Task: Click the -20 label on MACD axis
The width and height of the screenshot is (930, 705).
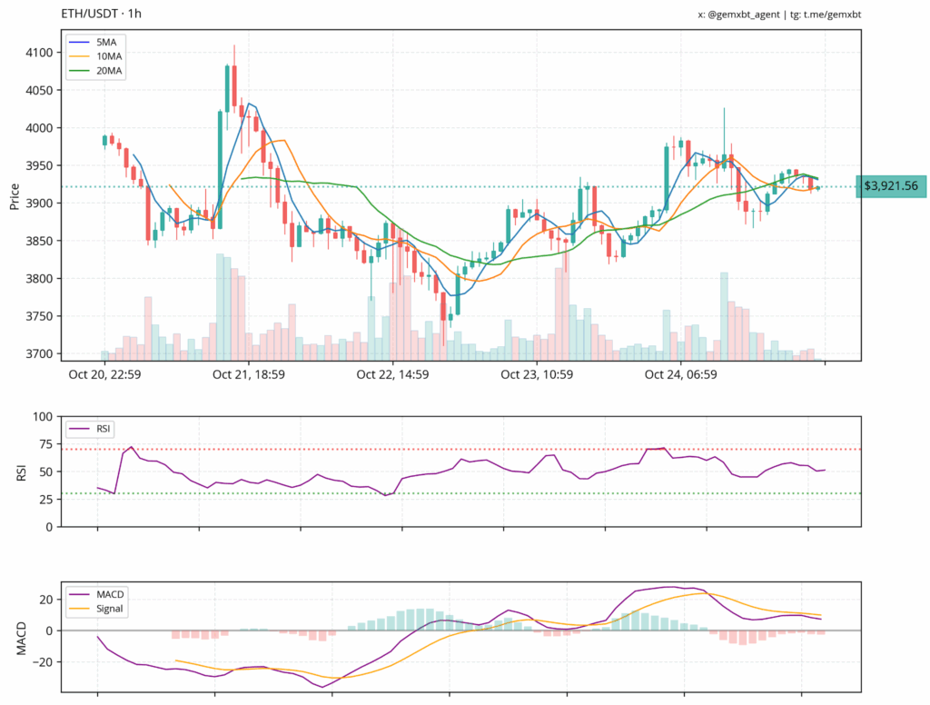Action: (43, 662)
